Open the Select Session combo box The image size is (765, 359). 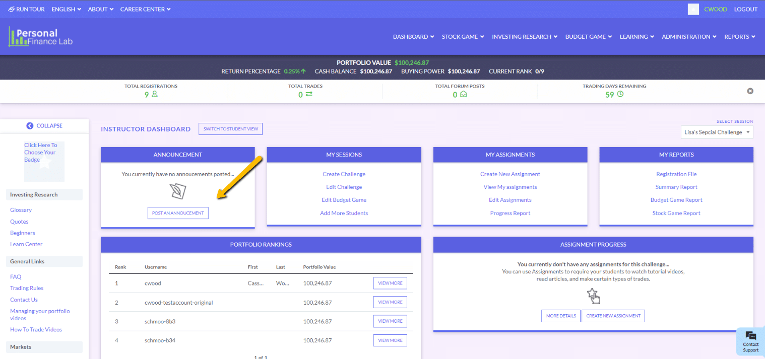(x=717, y=132)
